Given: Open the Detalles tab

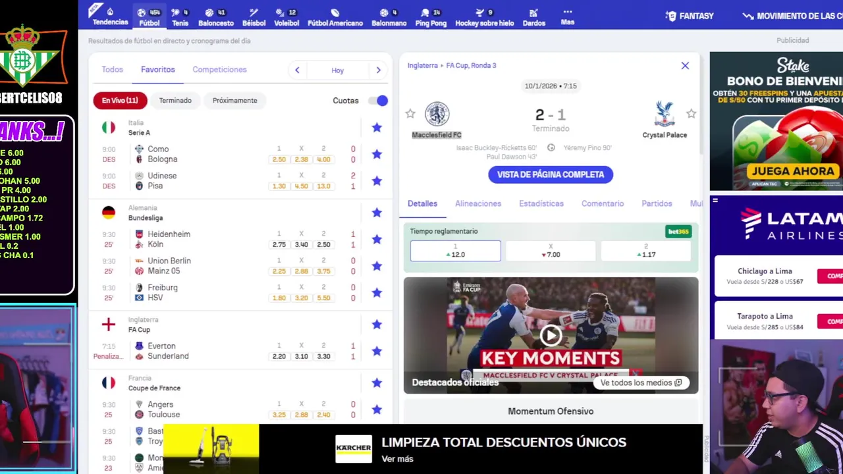Looking at the screenshot, I should point(422,203).
